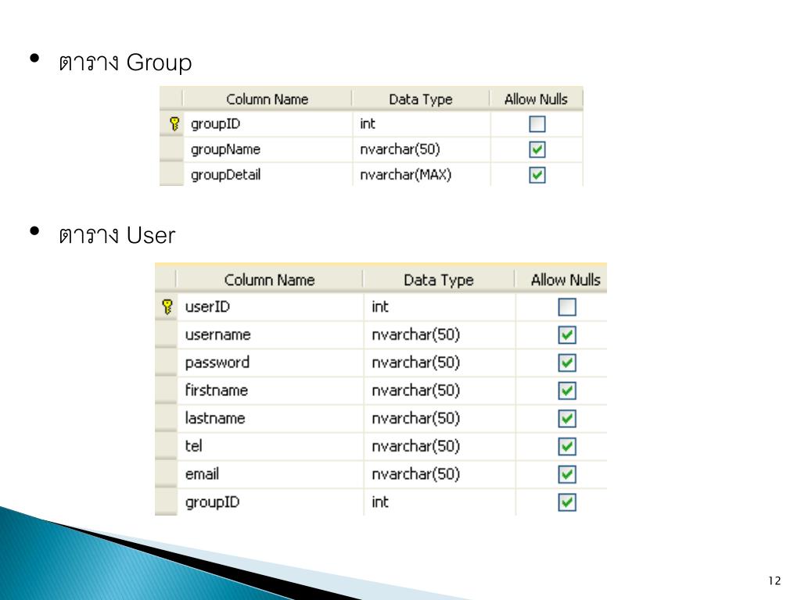
Task: Select the groupDetail column name cell
Action: pyautogui.click(x=268, y=175)
